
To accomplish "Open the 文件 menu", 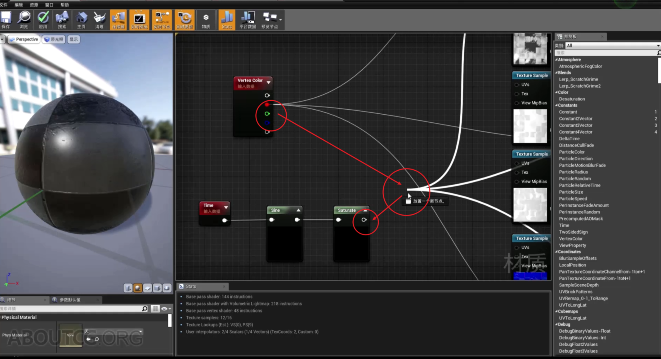I will (x=4, y=5).
